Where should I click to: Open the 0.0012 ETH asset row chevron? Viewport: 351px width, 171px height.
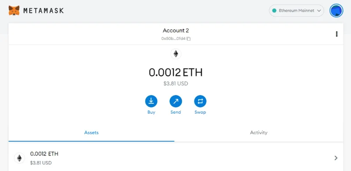[x=336, y=158]
